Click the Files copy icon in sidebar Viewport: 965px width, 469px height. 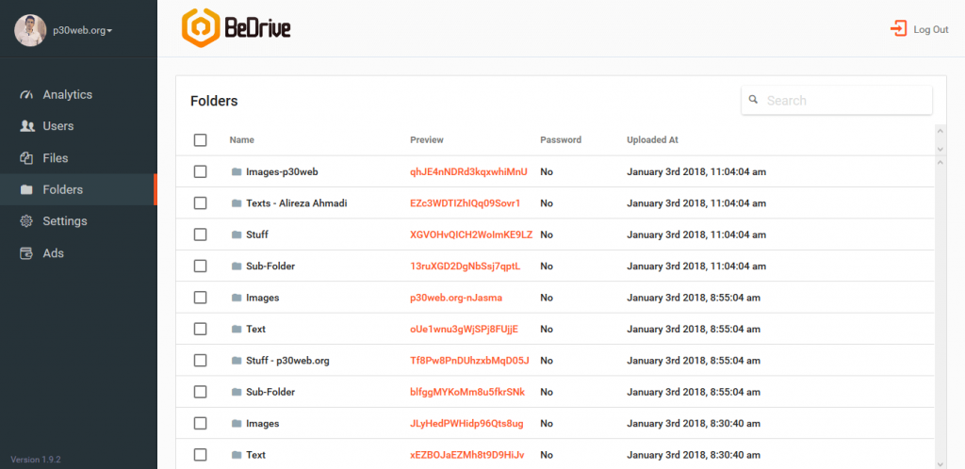click(x=26, y=158)
